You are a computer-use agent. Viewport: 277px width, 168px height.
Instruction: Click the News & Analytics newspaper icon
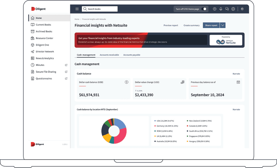pyautogui.click(x=32, y=58)
